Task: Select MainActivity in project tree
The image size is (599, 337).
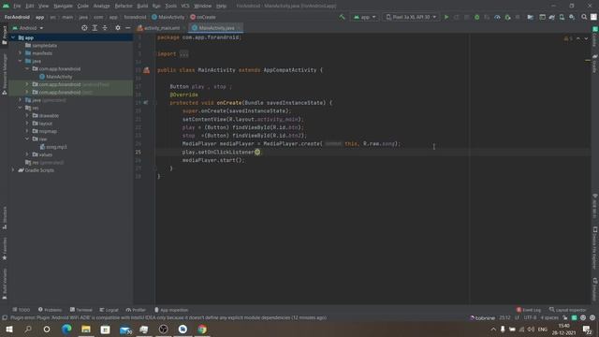Action: point(59,77)
